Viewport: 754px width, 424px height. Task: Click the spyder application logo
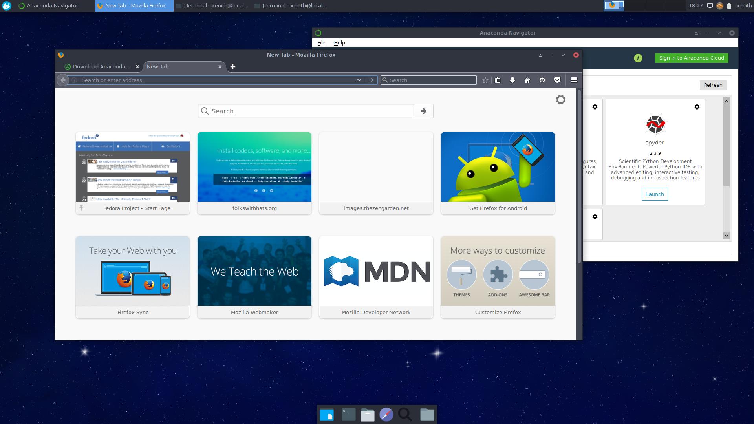(655, 124)
